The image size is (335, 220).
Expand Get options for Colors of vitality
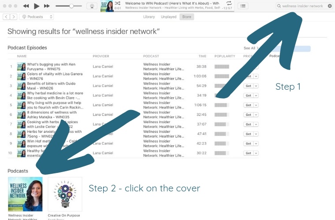pos(256,76)
